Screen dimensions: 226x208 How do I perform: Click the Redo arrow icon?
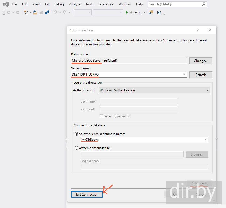pyautogui.click(x=65, y=12)
